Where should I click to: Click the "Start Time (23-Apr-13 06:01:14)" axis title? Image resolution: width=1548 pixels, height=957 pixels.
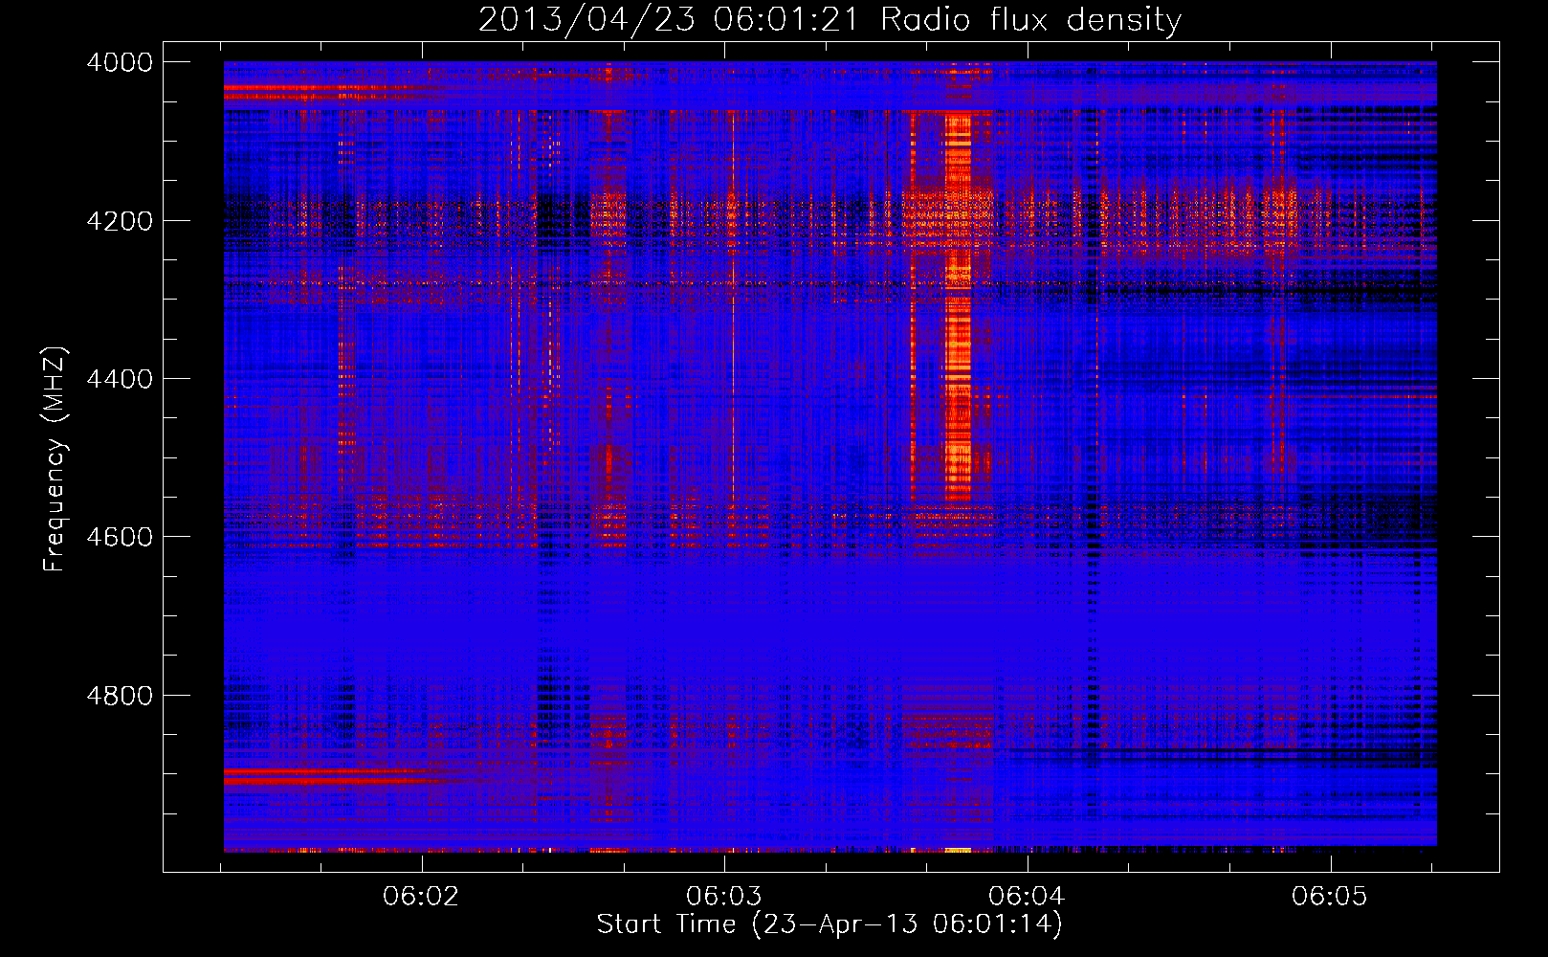tap(829, 924)
